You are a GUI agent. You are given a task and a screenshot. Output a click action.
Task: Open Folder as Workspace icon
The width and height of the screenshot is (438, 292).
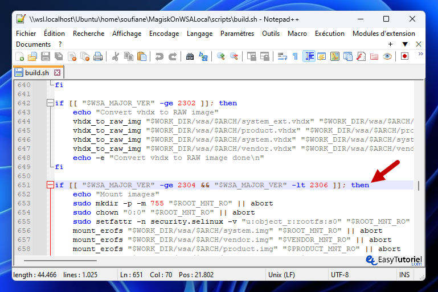pyautogui.click(x=374, y=57)
